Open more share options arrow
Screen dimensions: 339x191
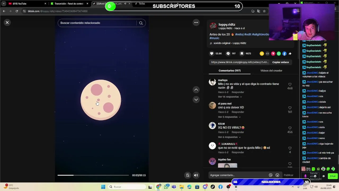(x=290, y=54)
